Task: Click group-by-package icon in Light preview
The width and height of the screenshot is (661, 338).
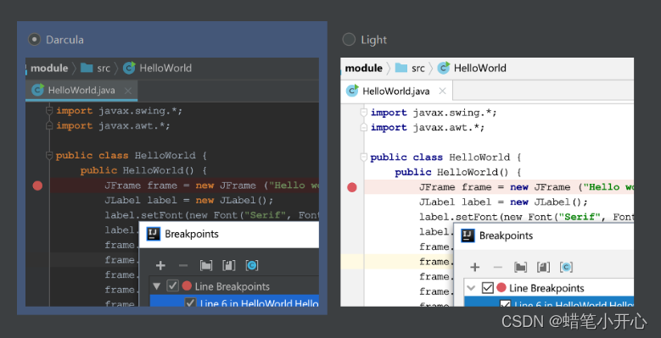Action: 521,268
